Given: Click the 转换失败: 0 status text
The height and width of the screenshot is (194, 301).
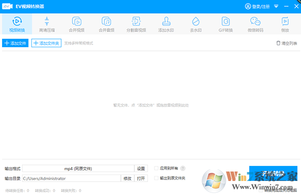Looking at the screenshot, I should point(71,190).
